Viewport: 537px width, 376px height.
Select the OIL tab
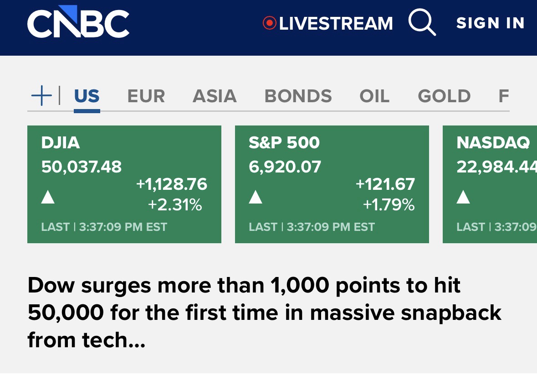coord(374,96)
